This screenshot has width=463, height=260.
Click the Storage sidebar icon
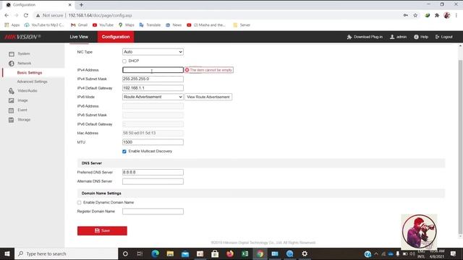coord(12,120)
